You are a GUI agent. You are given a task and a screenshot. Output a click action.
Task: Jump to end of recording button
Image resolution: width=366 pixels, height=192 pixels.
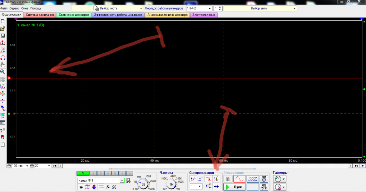point(356,166)
